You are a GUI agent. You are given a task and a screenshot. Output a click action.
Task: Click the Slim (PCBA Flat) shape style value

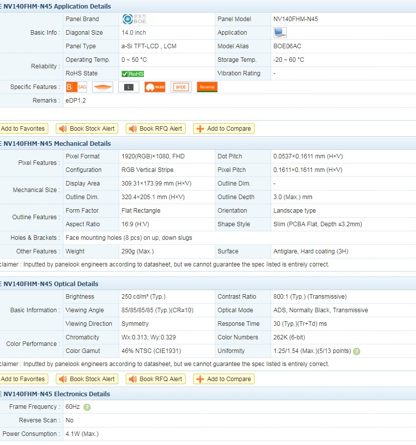point(317,224)
